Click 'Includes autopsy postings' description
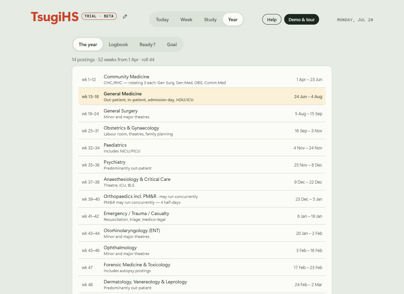 [x=127, y=271]
